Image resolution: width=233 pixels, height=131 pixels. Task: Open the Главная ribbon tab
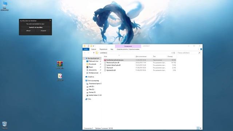tap(94, 49)
